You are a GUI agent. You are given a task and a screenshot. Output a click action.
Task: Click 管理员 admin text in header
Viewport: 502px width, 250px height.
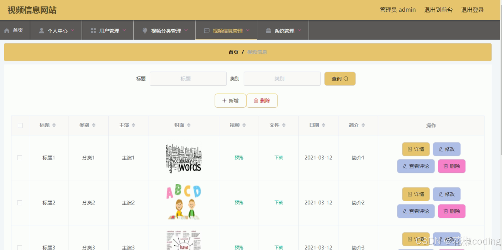tap(398, 10)
